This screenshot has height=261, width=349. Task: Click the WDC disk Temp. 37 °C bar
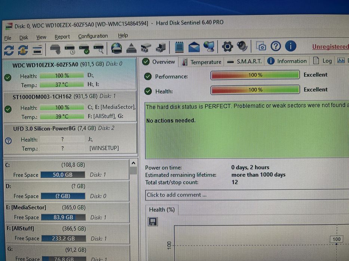pyautogui.click(x=62, y=85)
